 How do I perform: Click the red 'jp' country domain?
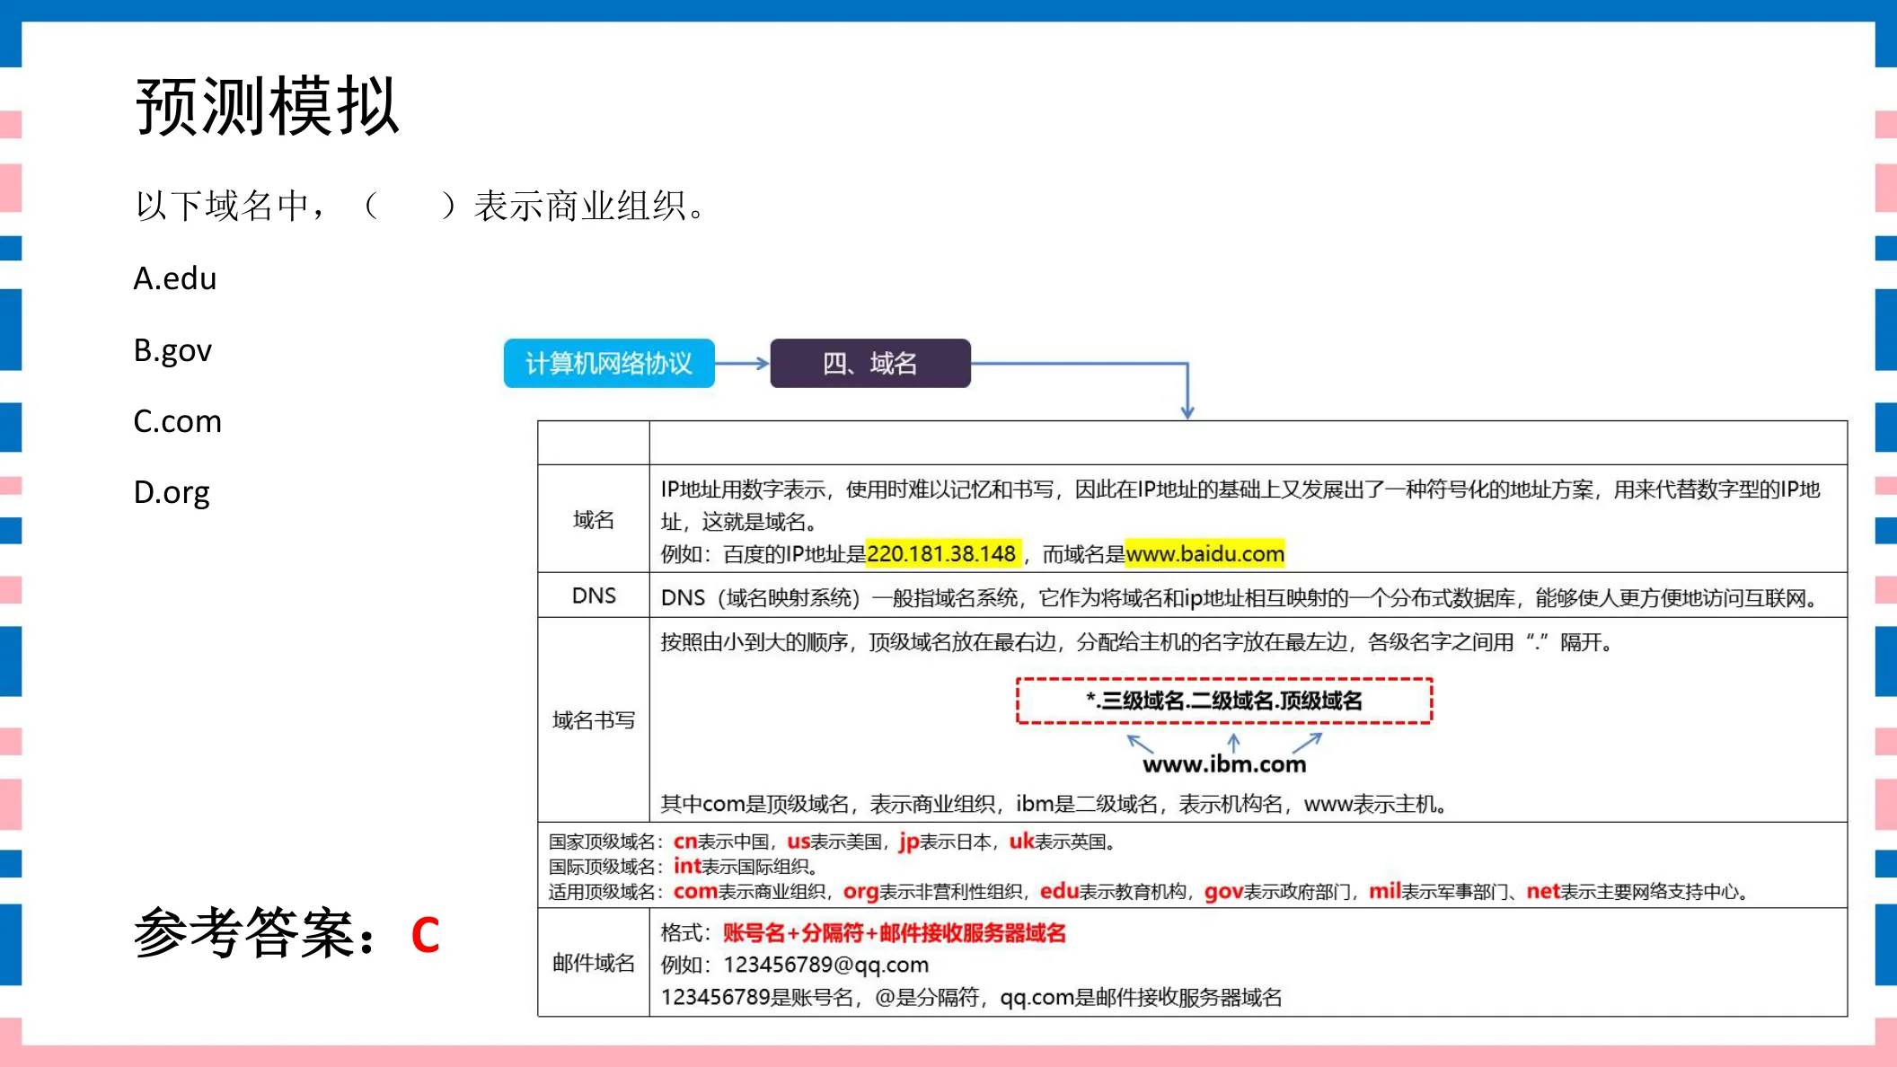908,842
